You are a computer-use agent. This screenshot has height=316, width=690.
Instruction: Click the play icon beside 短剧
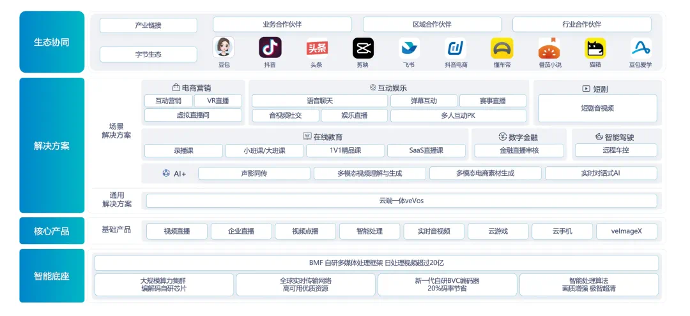click(586, 88)
